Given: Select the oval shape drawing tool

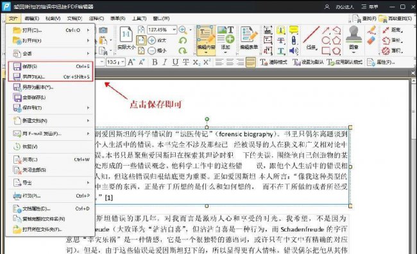Looking at the screenshot, I should click(326, 40).
